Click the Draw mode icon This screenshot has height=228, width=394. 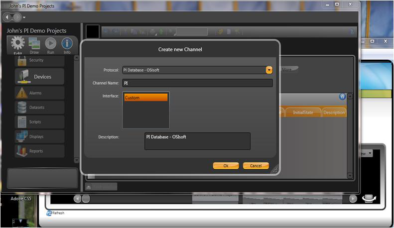coord(34,44)
